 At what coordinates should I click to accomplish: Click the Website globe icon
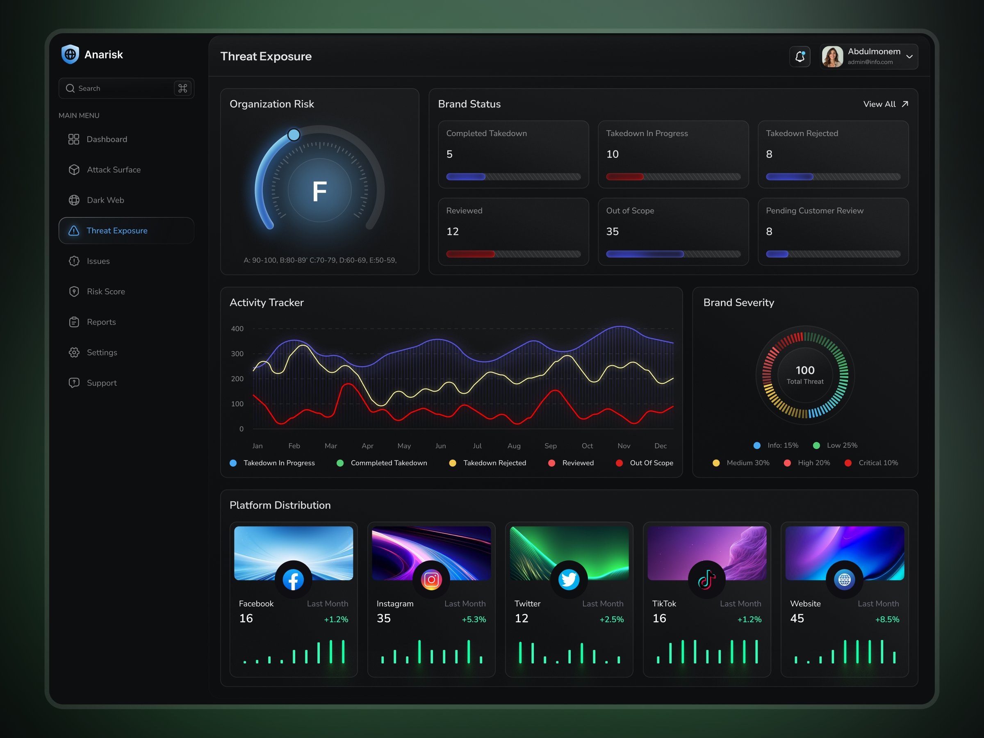(844, 580)
